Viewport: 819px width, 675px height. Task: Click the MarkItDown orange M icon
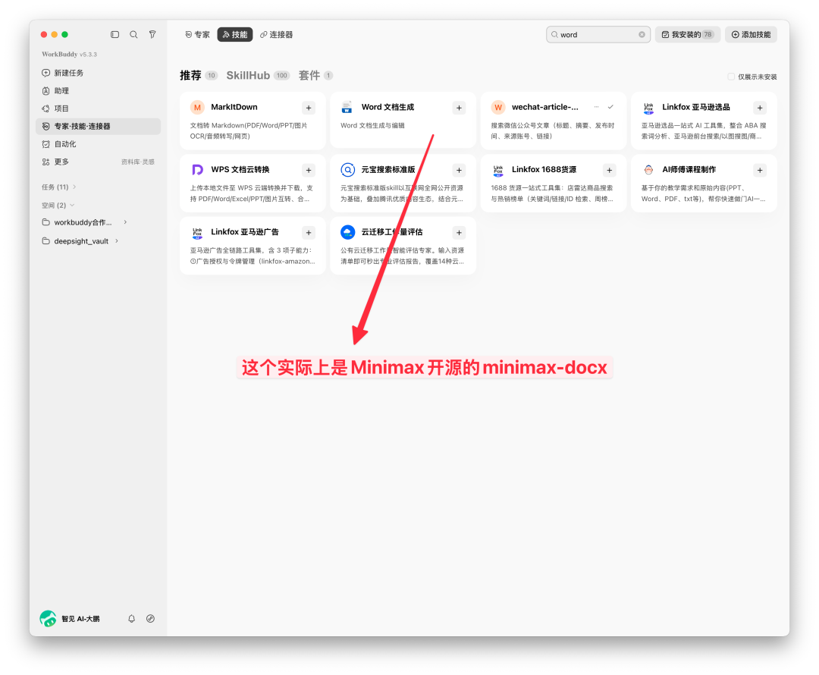click(x=197, y=108)
